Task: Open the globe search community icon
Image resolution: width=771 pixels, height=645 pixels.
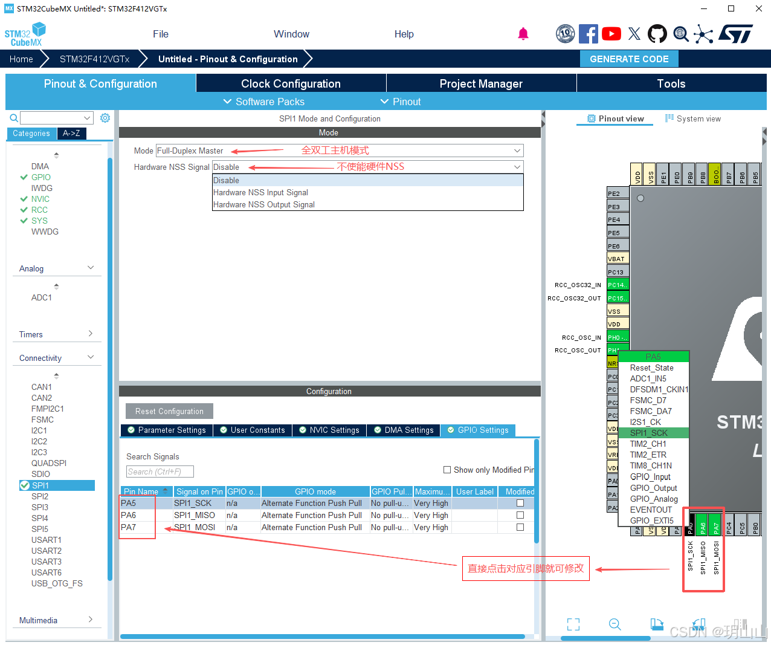Action: (681, 34)
